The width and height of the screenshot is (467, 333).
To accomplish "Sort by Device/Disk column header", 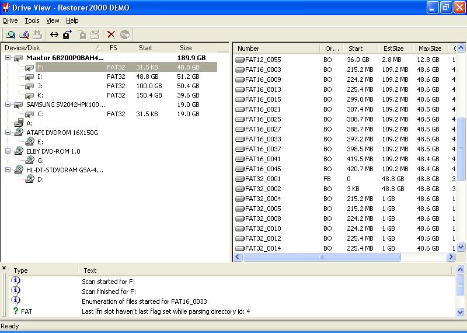I will pos(53,48).
